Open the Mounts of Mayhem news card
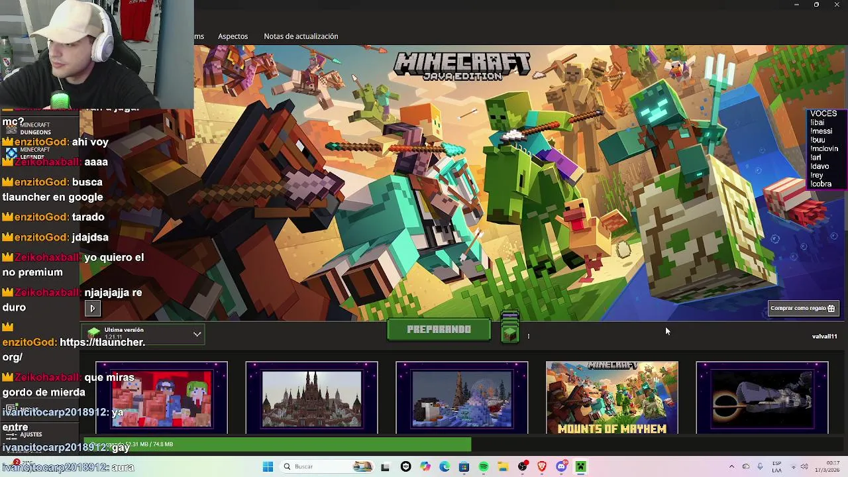Viewport: 848px width, 477px height. [x=612, y=397]
